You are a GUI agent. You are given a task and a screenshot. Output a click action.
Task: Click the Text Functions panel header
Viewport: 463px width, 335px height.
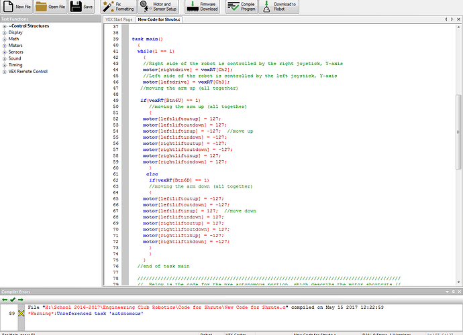[50, 19]
